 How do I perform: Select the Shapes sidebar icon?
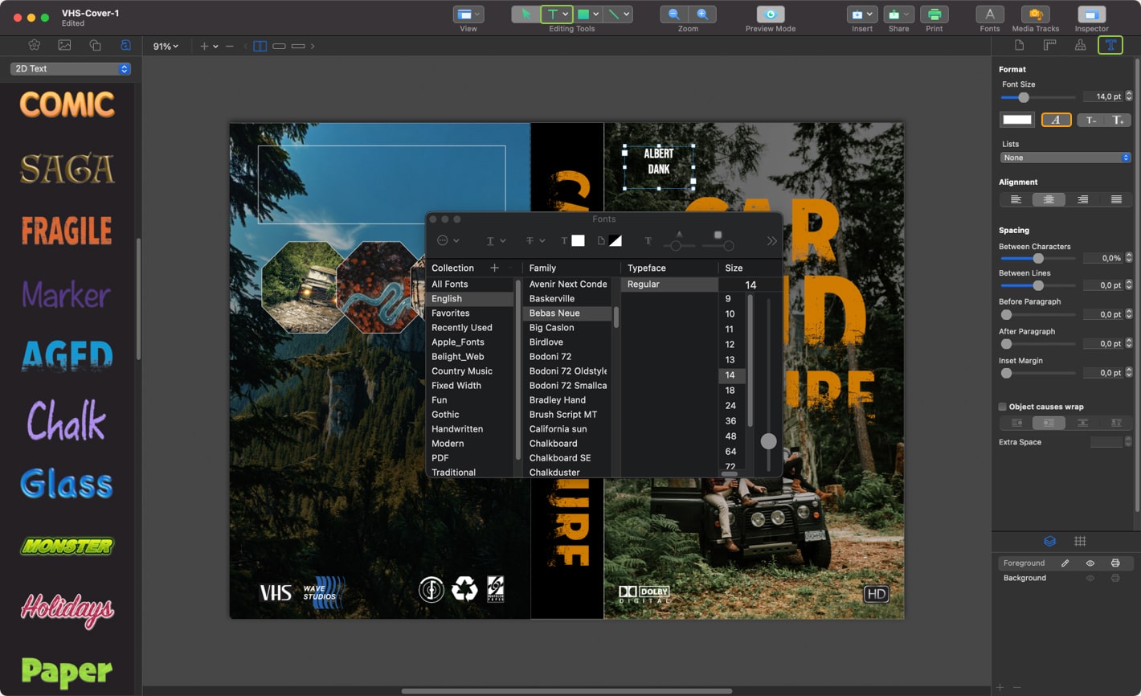coord(94,45)
